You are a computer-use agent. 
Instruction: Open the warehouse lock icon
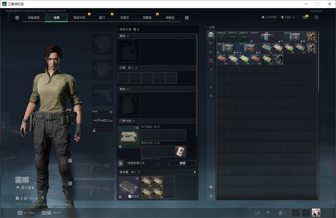[x=211, y=87]
